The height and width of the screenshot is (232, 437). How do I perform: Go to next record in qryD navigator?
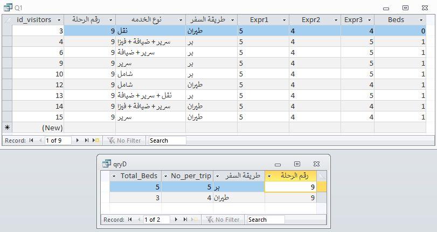point(176,220)
